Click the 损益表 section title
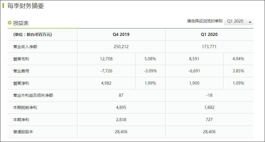Image resolution: width=265 pixels, height=142 pixels. tap(21, 23)
